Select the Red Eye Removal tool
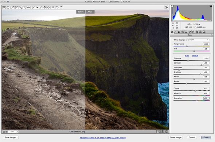The width and height of the screenshot is (215, 142). click(x=37, y=7)
